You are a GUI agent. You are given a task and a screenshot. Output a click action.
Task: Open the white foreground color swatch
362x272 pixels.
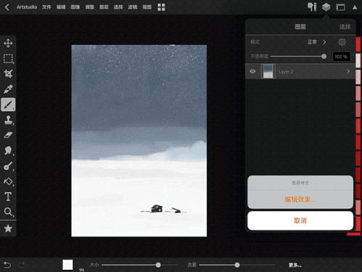pyautogui.click(x=68, y=265)
